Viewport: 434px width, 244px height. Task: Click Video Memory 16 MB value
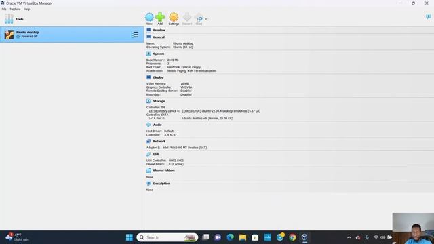point(184,84)
